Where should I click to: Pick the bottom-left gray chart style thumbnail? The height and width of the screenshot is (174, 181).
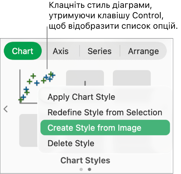(x=28, y=130)
